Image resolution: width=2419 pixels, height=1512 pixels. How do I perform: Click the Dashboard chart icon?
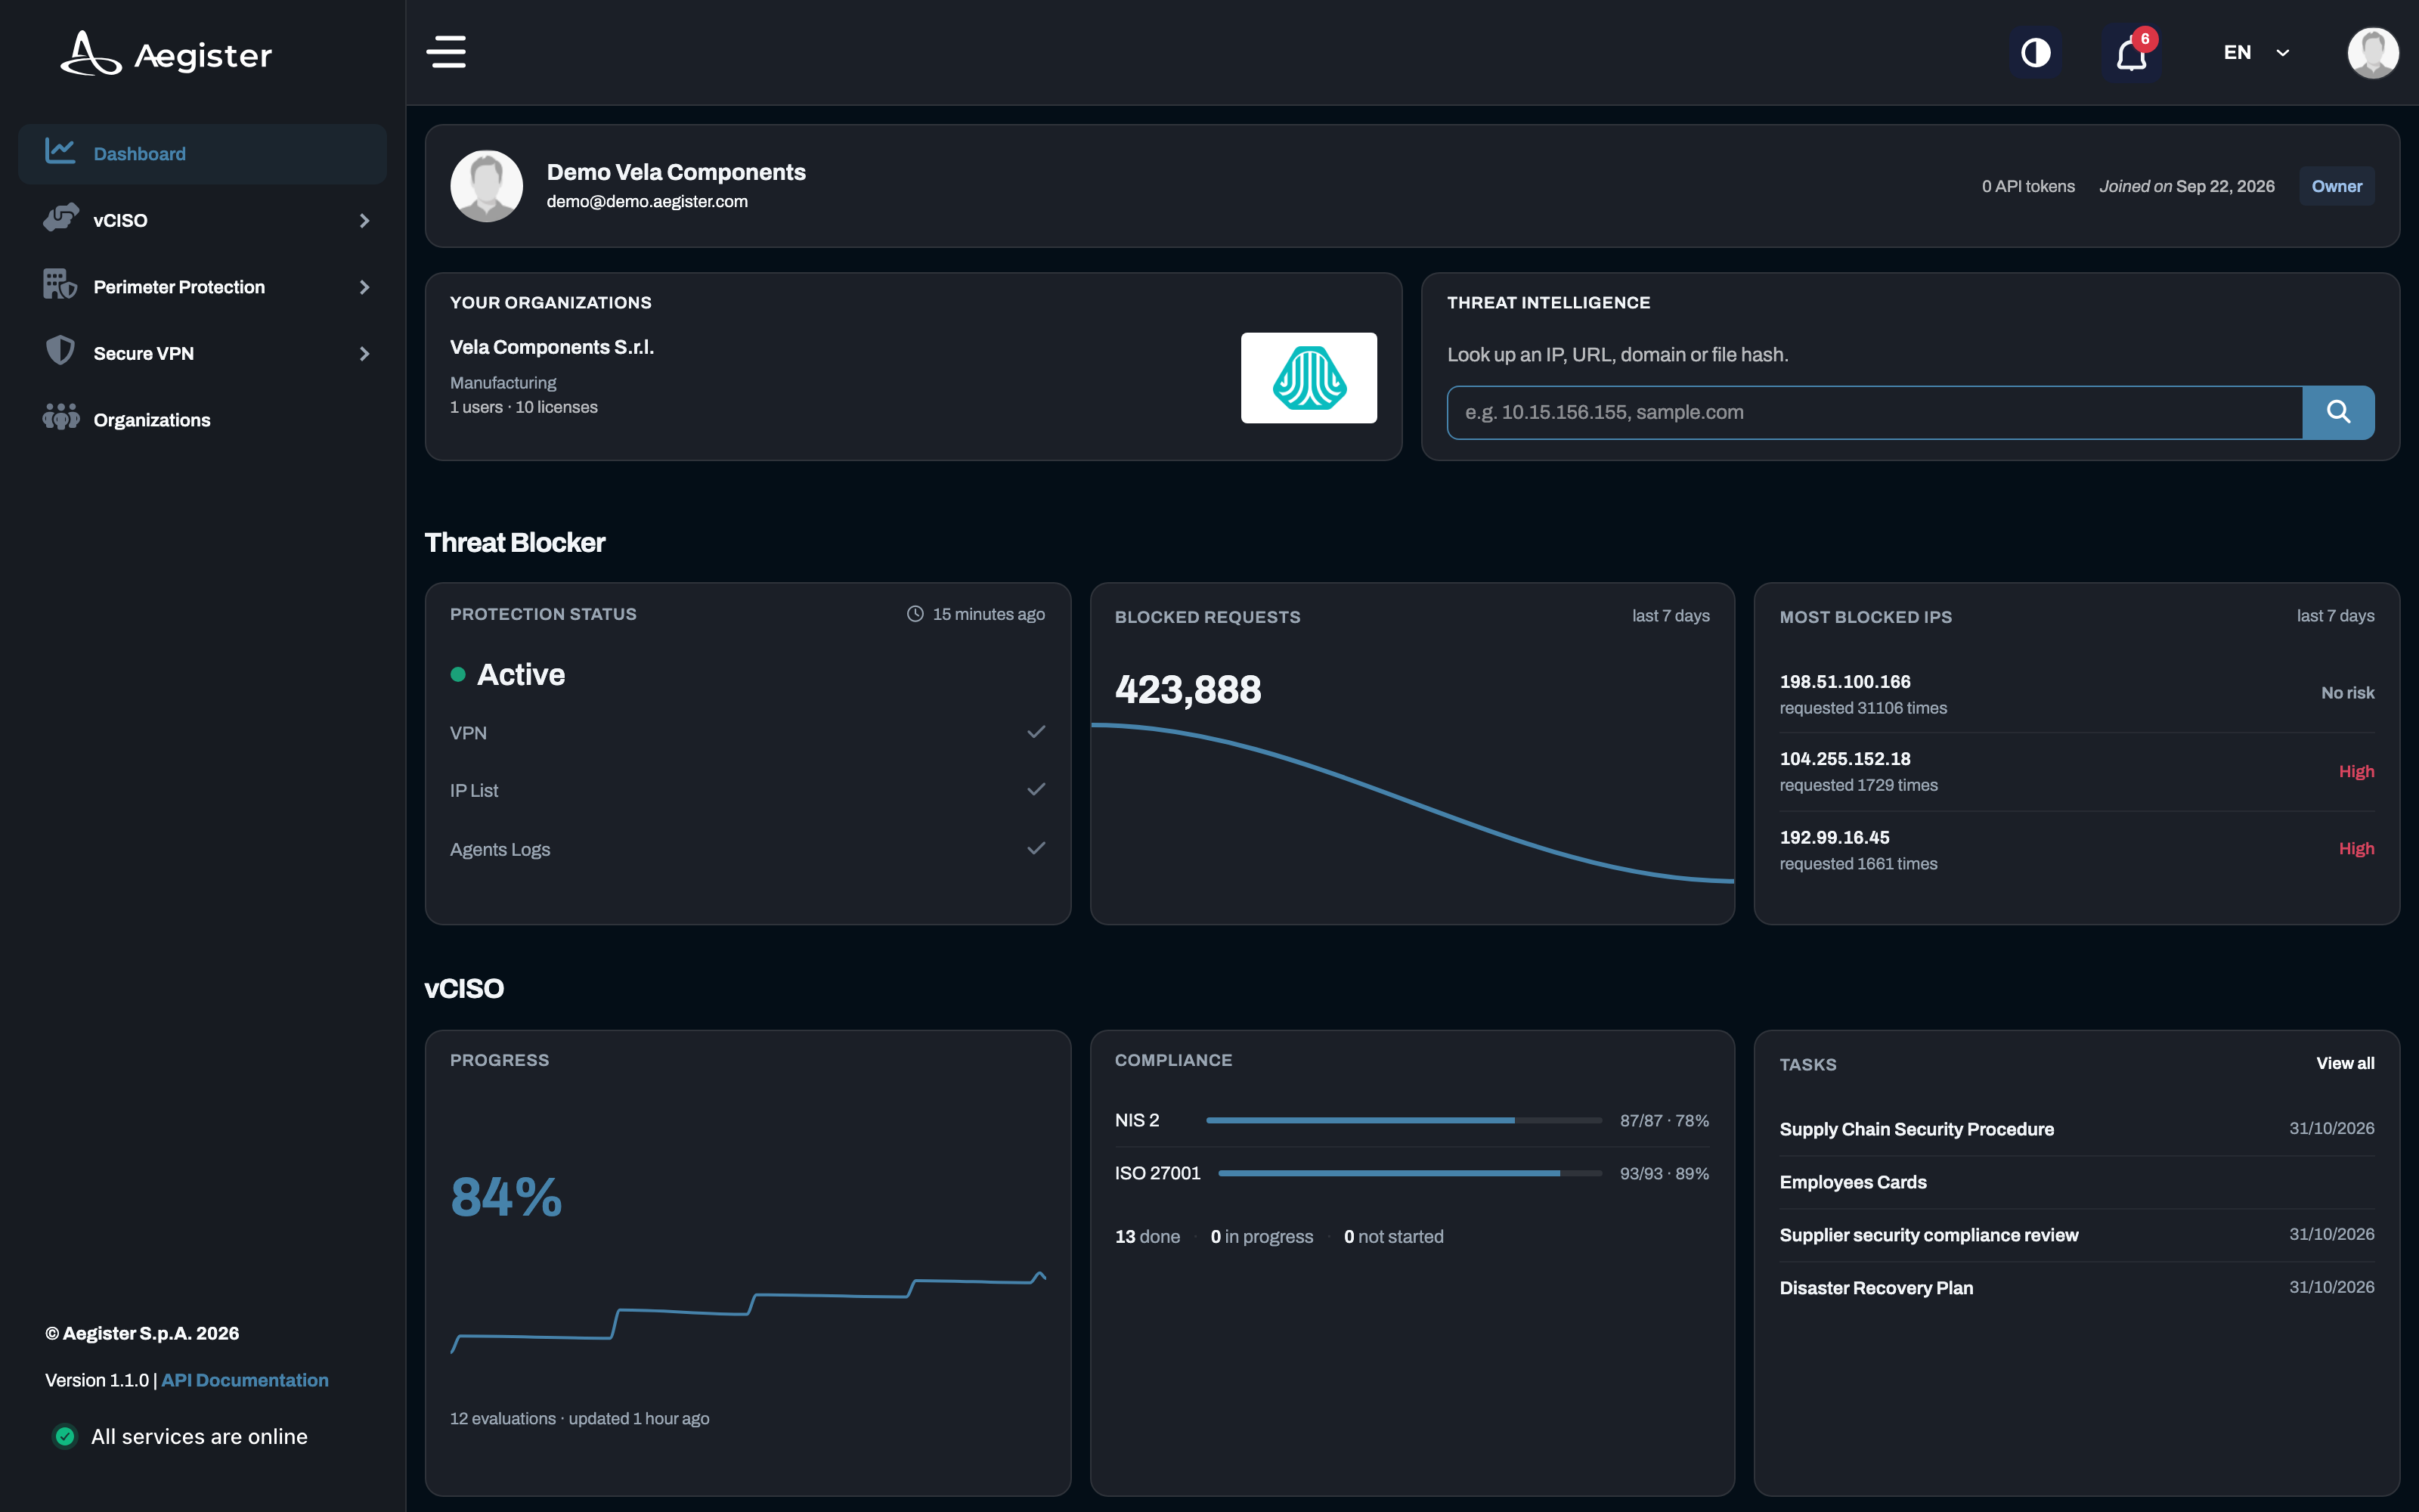click(x=60, y=151)
